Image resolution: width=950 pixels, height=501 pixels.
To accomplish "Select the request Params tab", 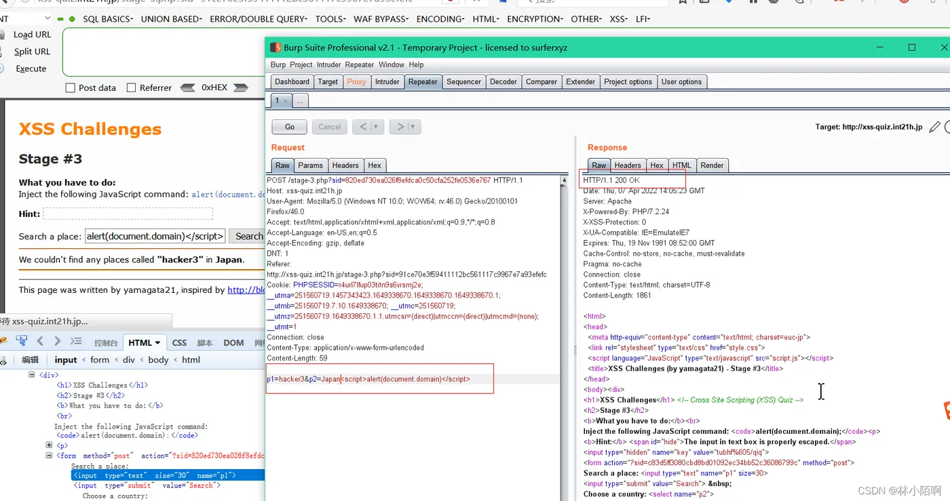I will coord(311,165).
